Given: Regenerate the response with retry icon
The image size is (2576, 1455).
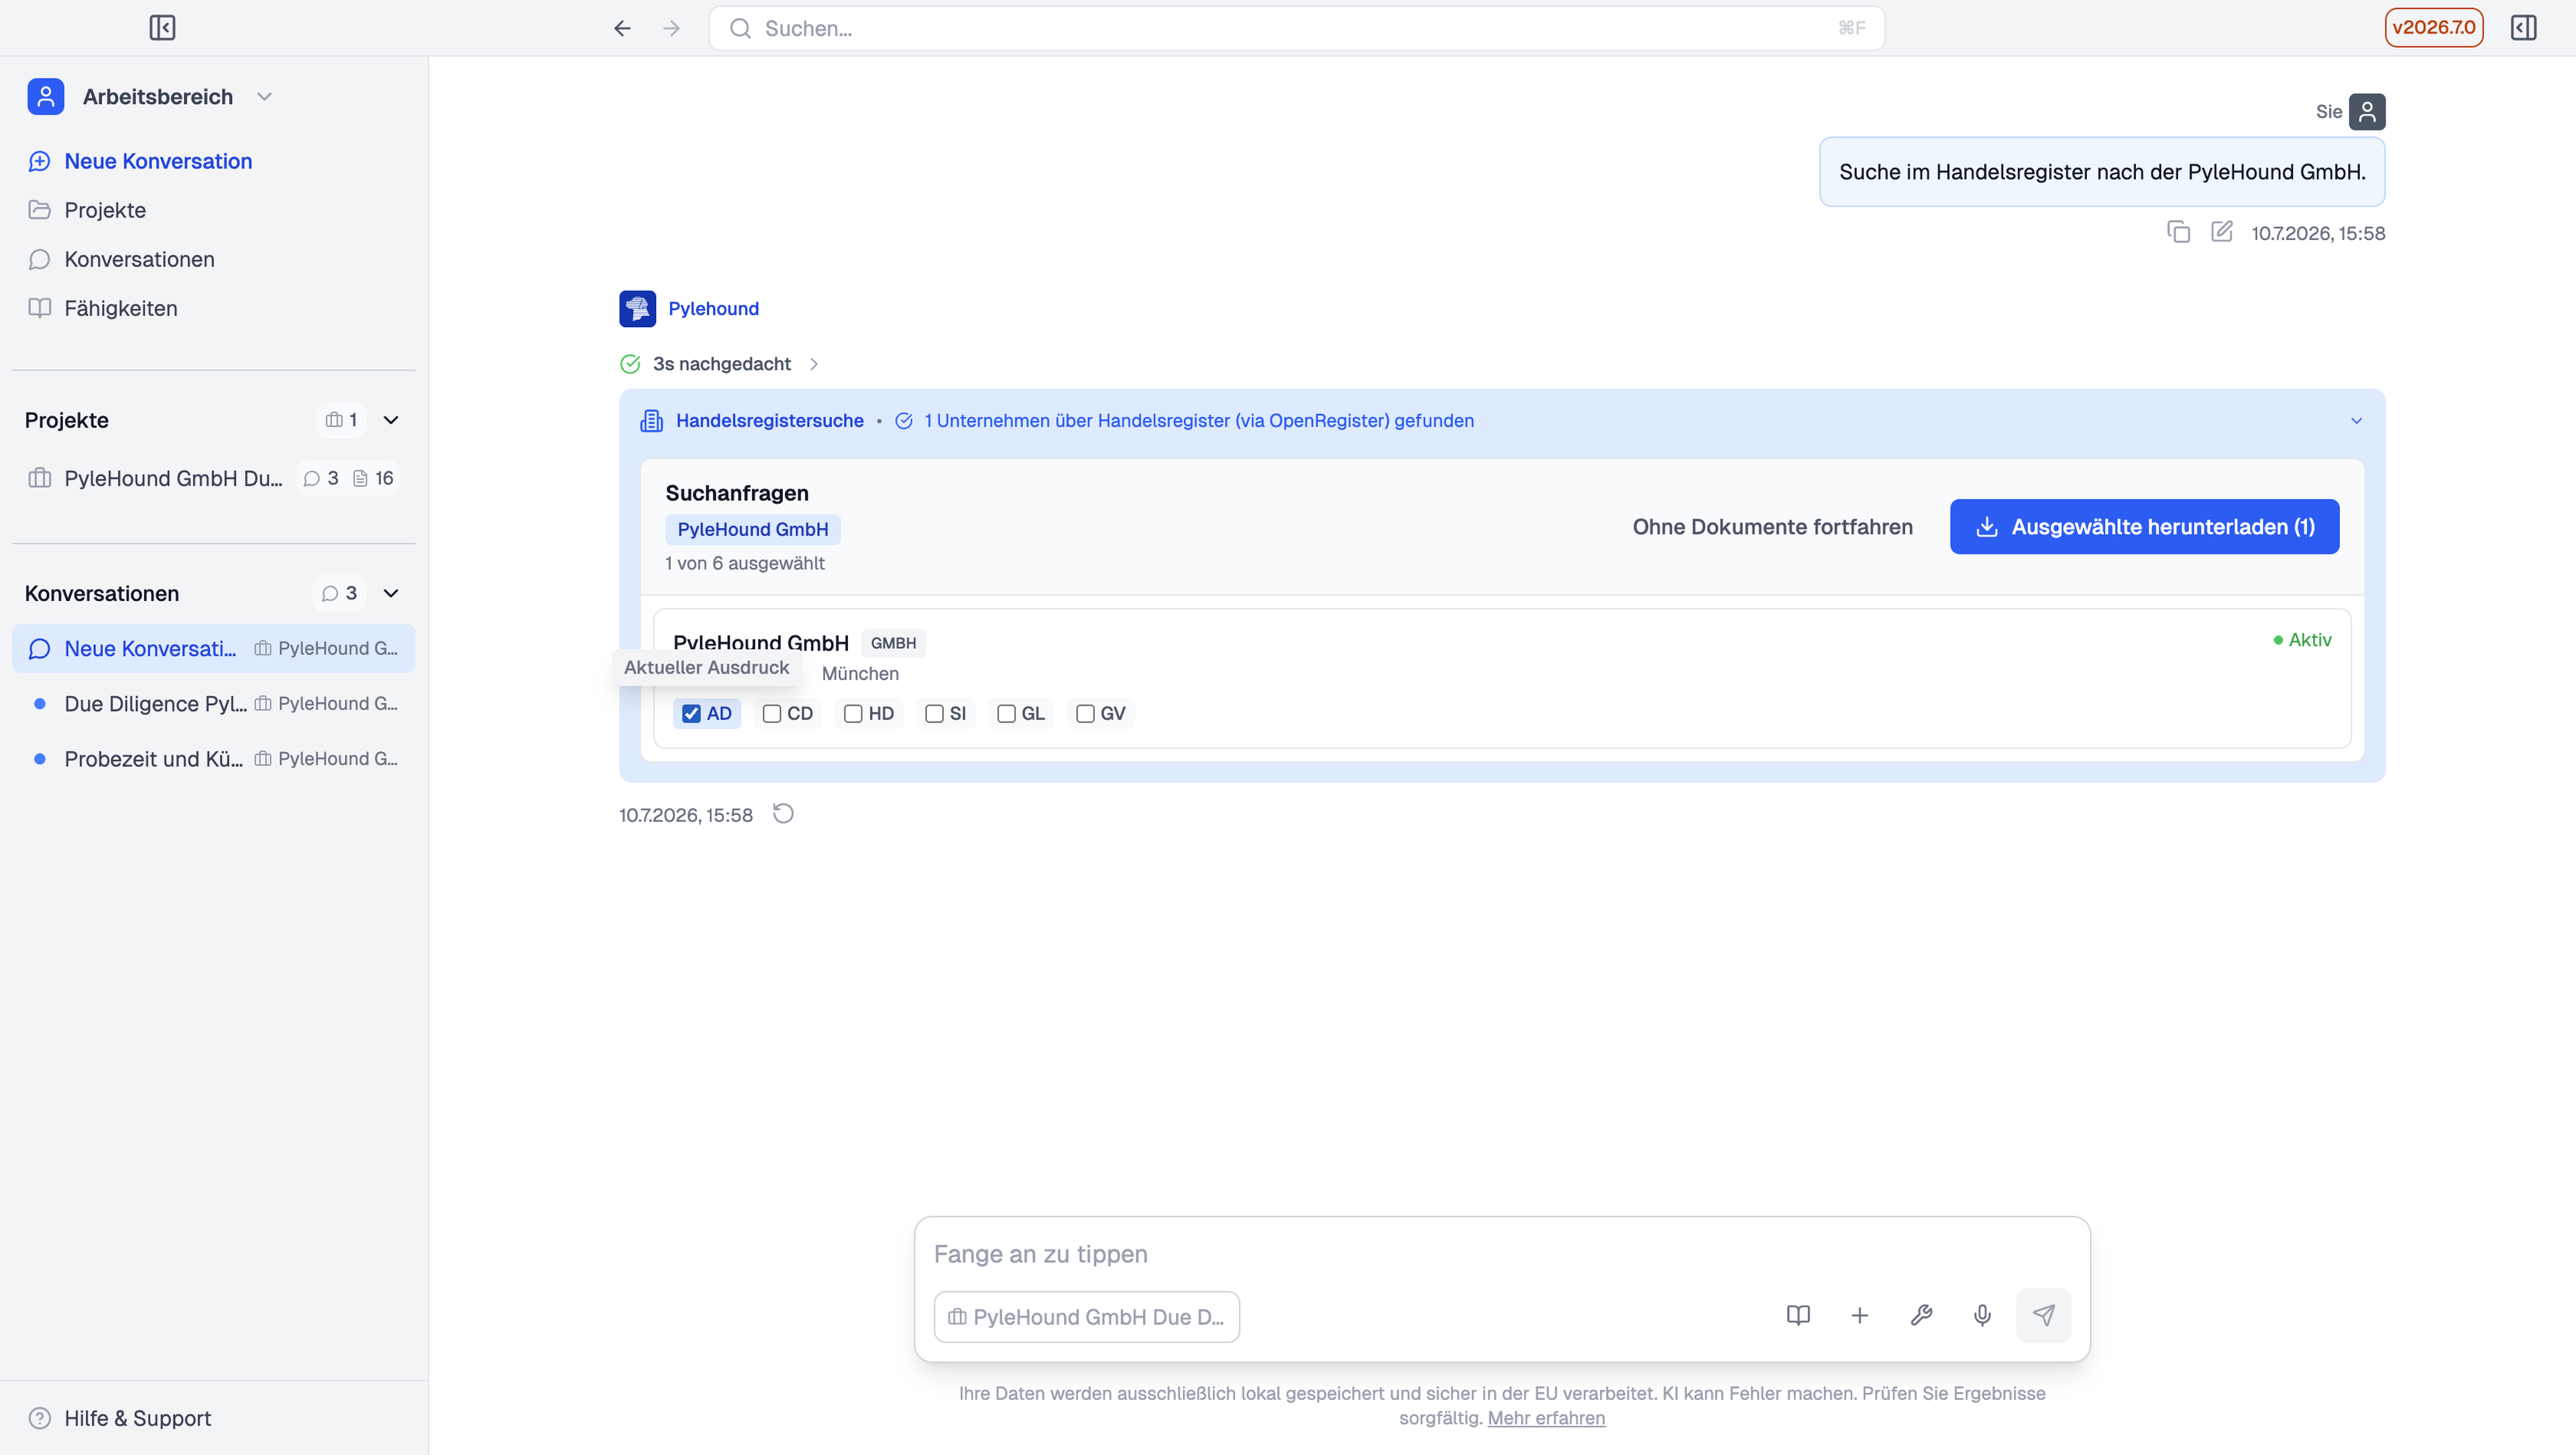Looking at the screenshot, I should pyautogui.click(x=783, y=814).
